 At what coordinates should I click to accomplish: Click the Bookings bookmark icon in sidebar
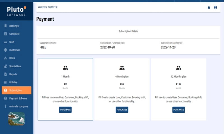click(5, 26)
